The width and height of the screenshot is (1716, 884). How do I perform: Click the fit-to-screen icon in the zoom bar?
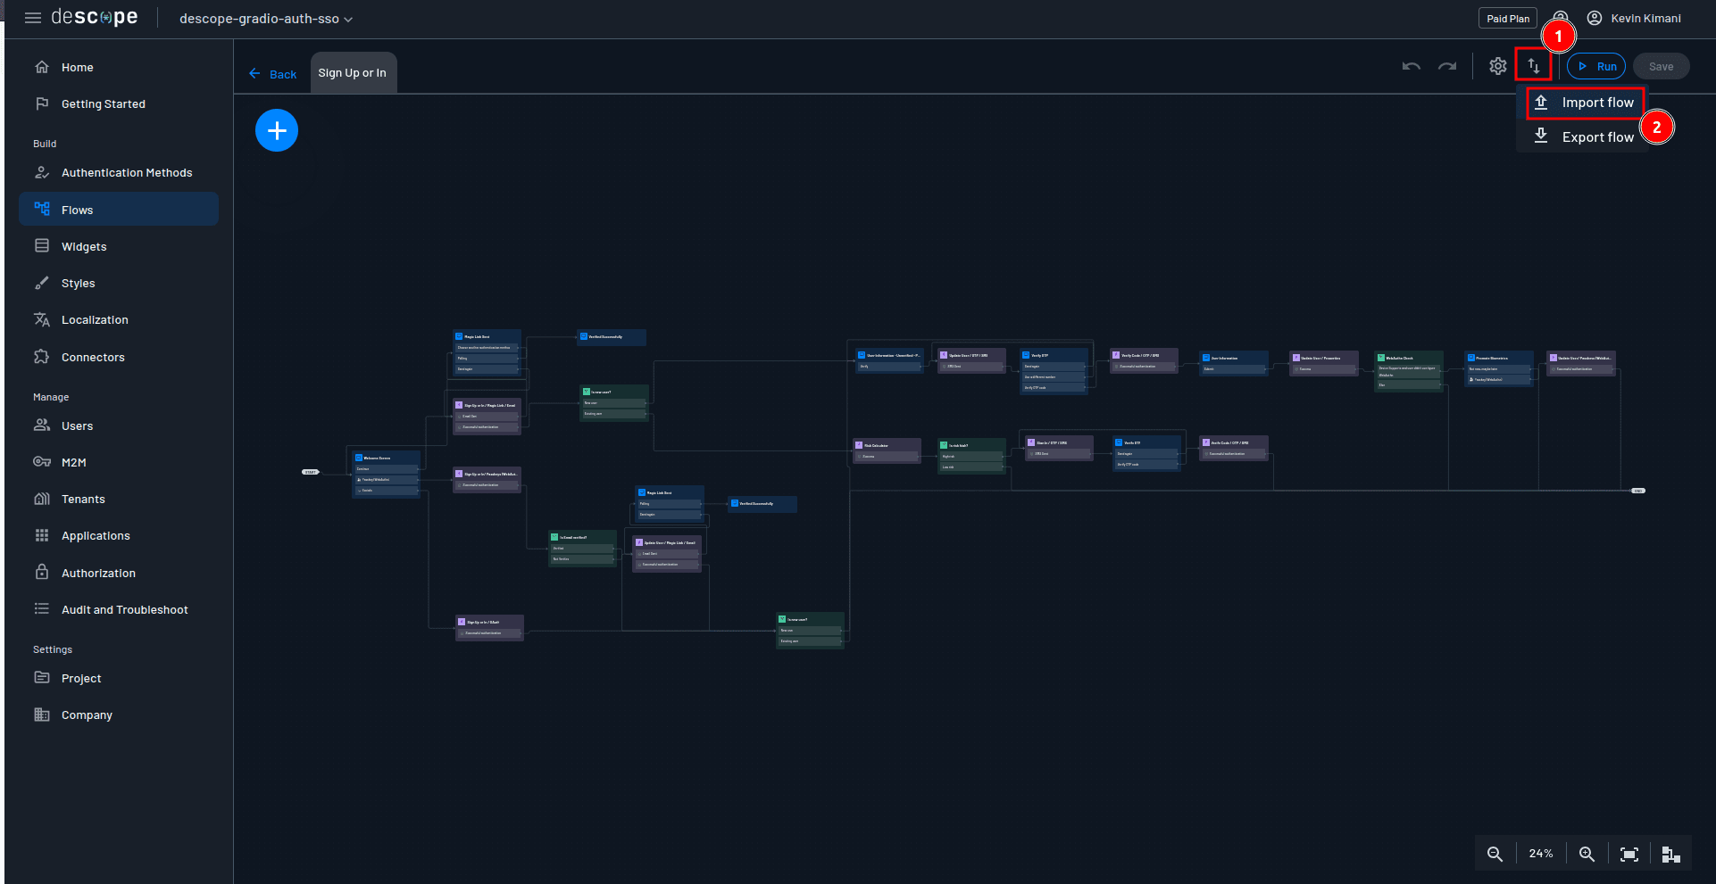click(x=1629, y=854)
